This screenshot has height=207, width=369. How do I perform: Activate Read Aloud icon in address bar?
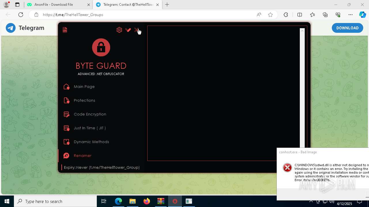(259, 15)
